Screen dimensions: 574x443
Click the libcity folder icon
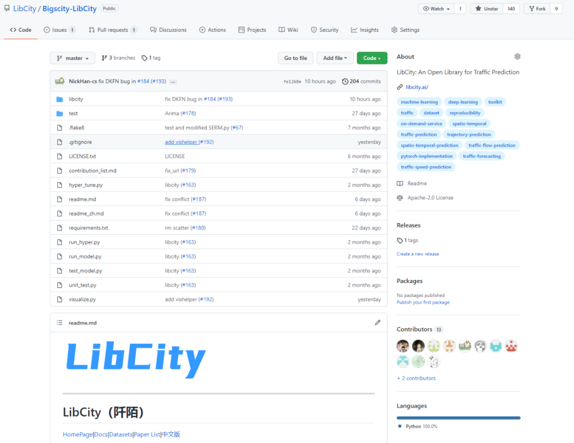coord(60,99)
